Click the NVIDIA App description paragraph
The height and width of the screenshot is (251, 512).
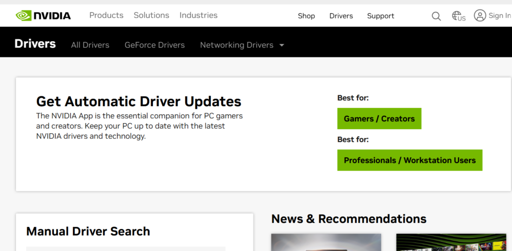[x=139, y=126]
